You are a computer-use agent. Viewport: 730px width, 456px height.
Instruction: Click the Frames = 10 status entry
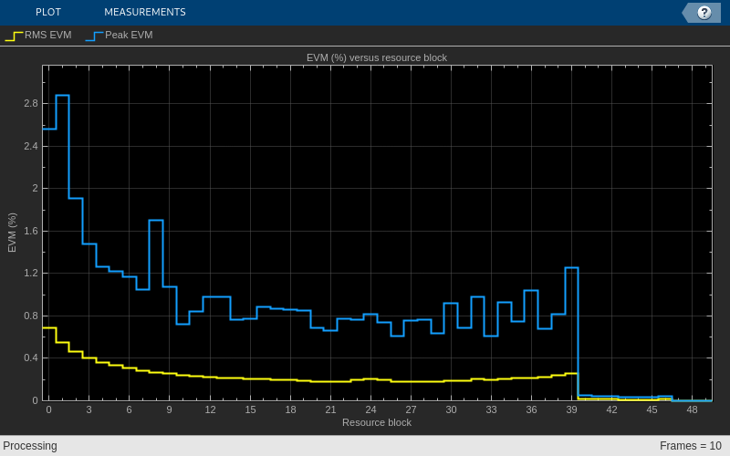pos(691,446)
